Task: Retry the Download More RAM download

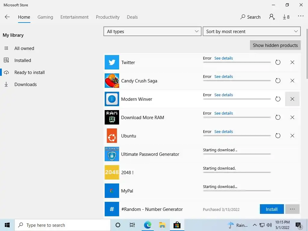Action: 278,117
